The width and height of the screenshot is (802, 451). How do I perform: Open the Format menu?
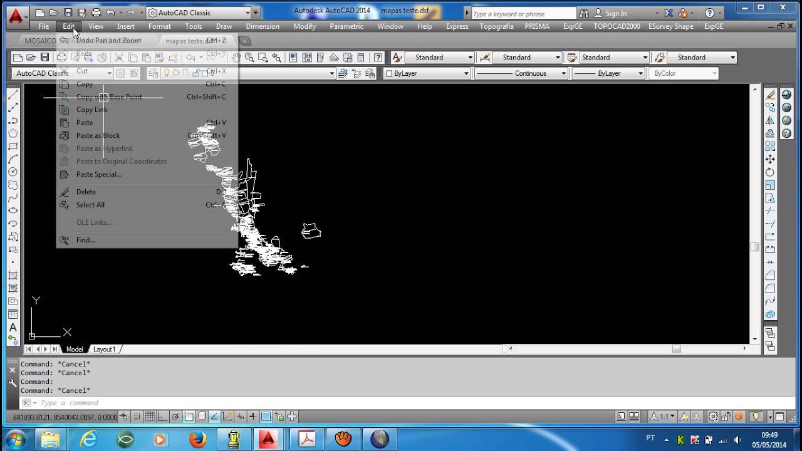pos(160,26)
